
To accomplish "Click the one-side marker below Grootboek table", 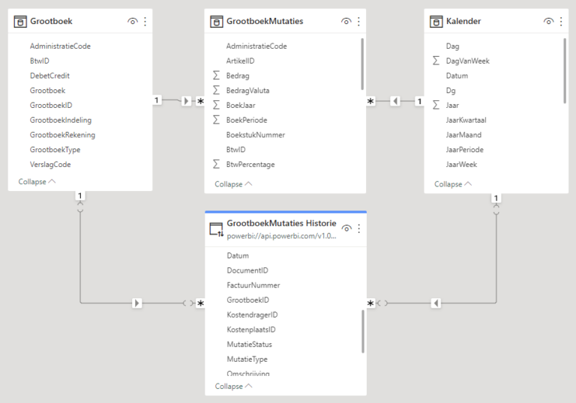I will point(80,196).
